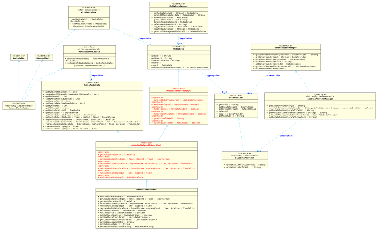Select setName(newName : String) in MediaData
The width and height of the screenshot is (378, 230).
pos(164,61)
